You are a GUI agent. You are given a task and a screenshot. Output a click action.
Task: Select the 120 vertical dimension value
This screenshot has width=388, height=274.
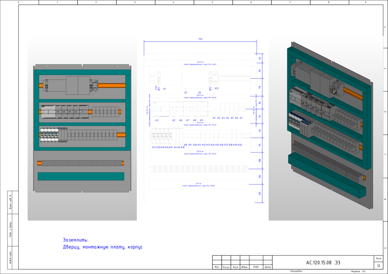click(260, 193)
